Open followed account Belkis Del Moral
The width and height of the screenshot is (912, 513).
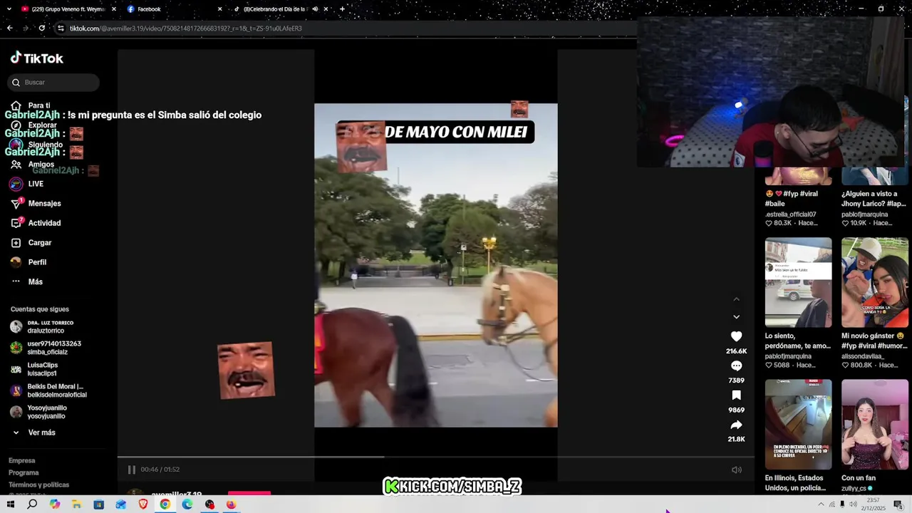[56, 390]
